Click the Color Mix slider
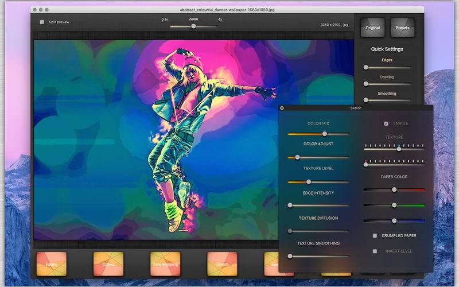Image resolution: width=459 pixels, height=287 pixels. coord(318,134)
